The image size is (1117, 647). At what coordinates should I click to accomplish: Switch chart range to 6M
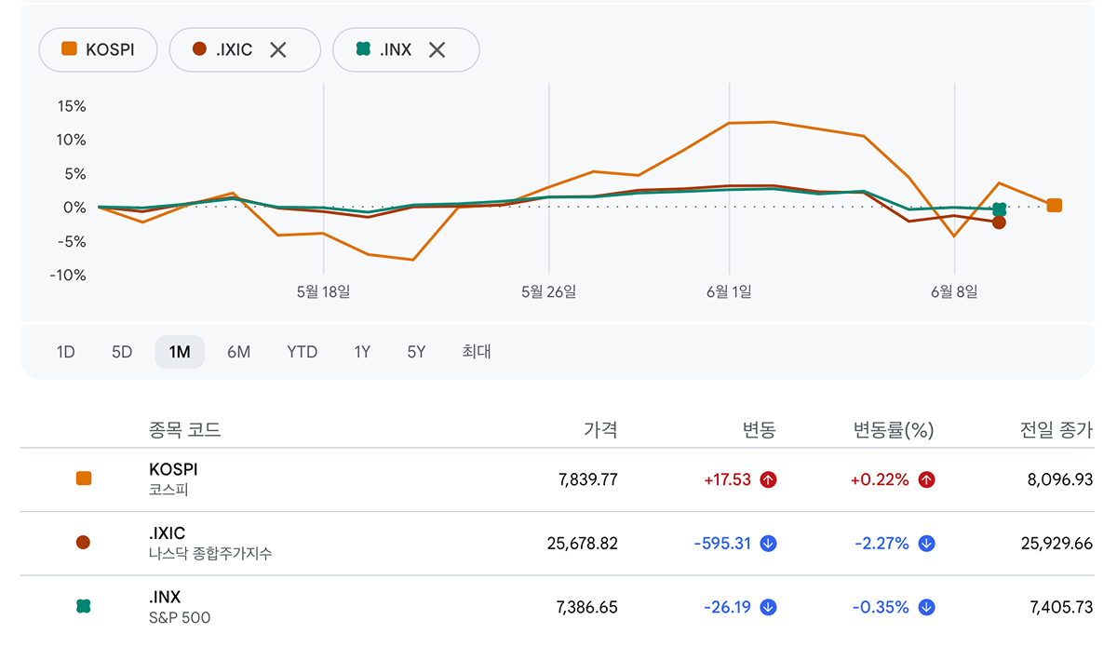click(x=238, y=352)
